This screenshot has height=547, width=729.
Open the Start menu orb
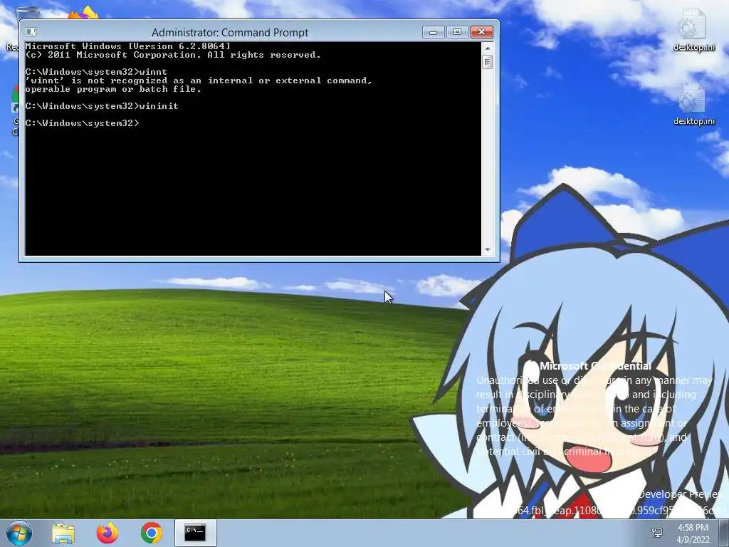pyautogui.click(x=19, y=533)
